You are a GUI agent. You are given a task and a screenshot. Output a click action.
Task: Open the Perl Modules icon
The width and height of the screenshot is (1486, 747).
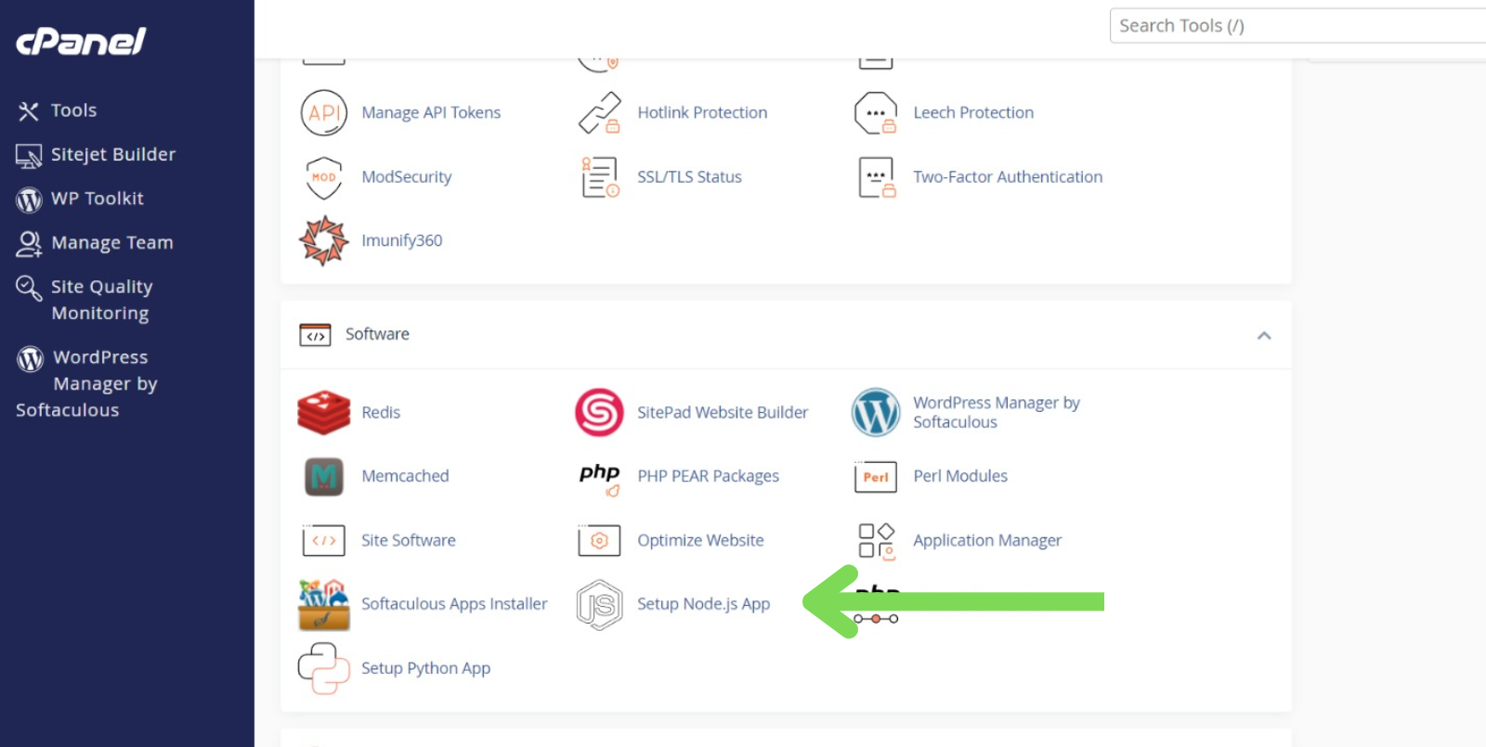(x=875, y=477)
